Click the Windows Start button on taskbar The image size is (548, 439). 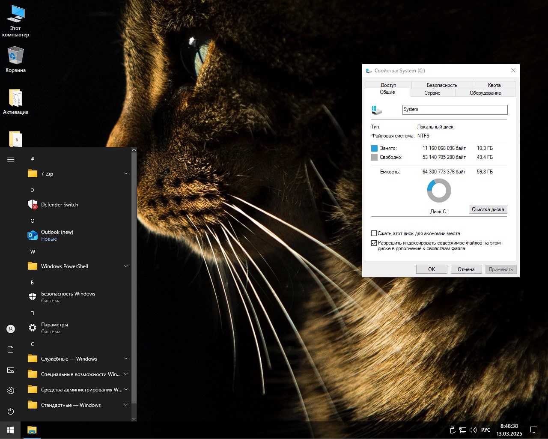pos(10,430)
